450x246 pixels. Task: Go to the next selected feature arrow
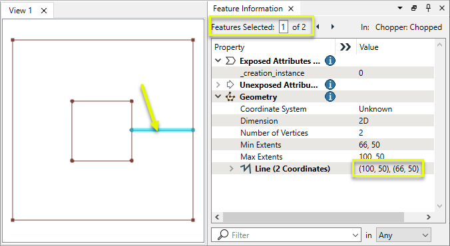point(333,27)
